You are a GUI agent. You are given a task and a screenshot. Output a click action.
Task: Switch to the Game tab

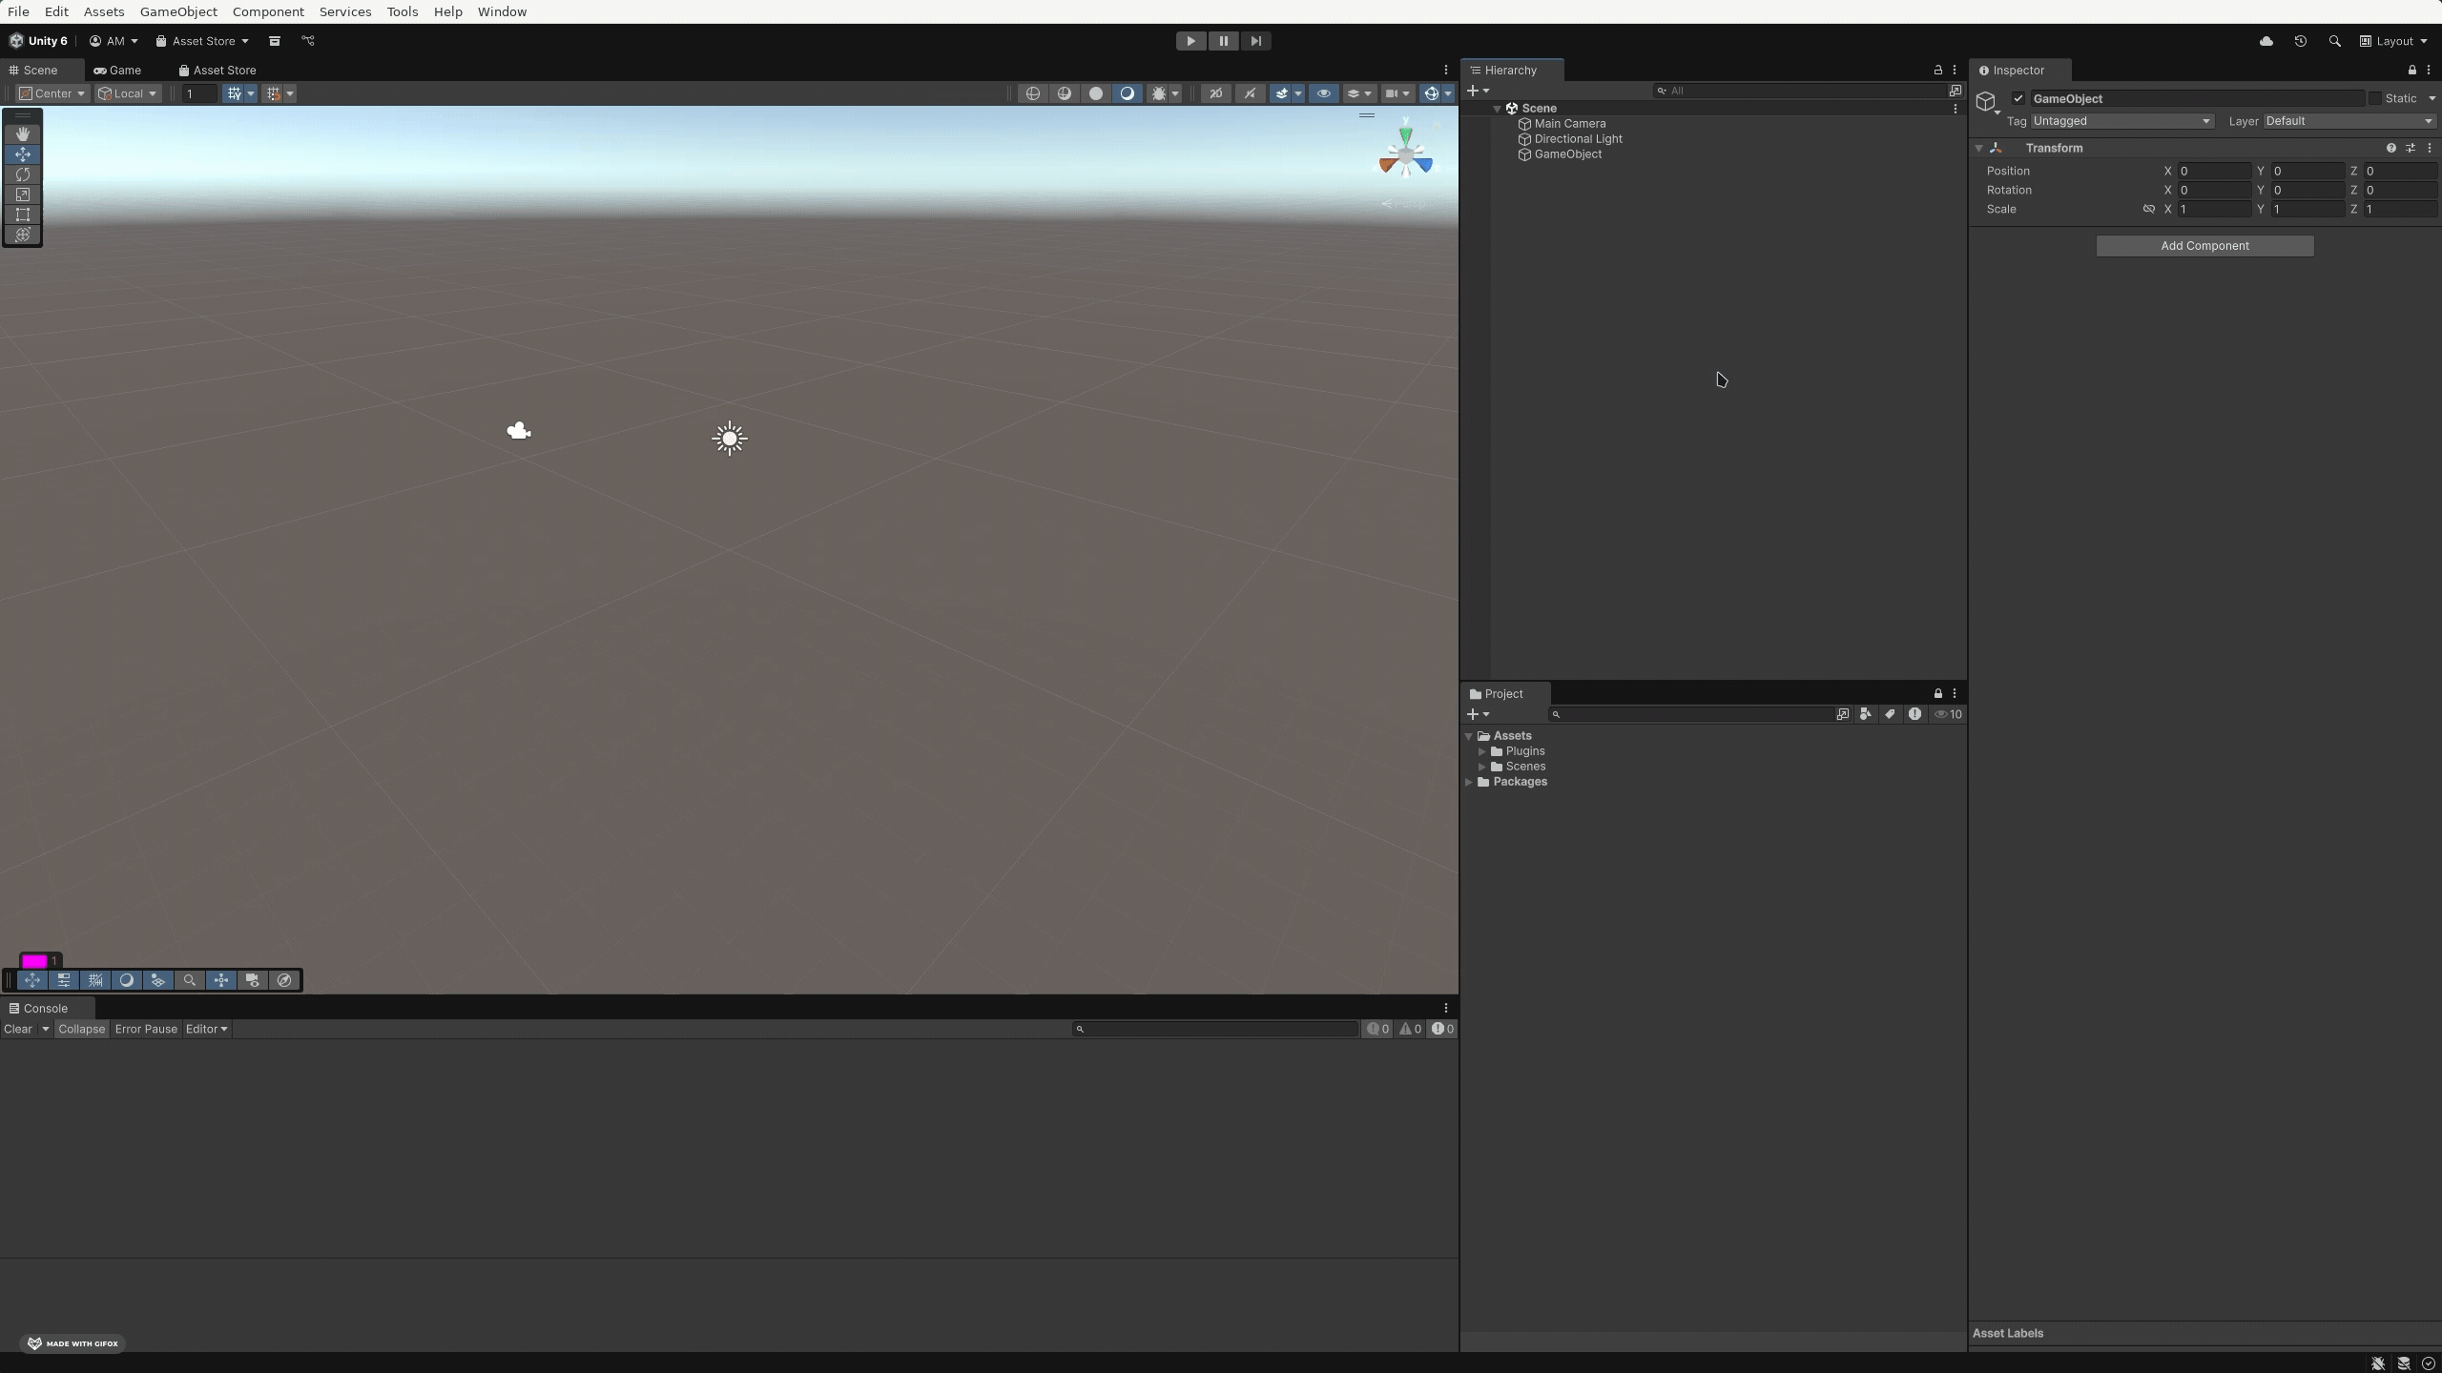(x=117, y=70)
